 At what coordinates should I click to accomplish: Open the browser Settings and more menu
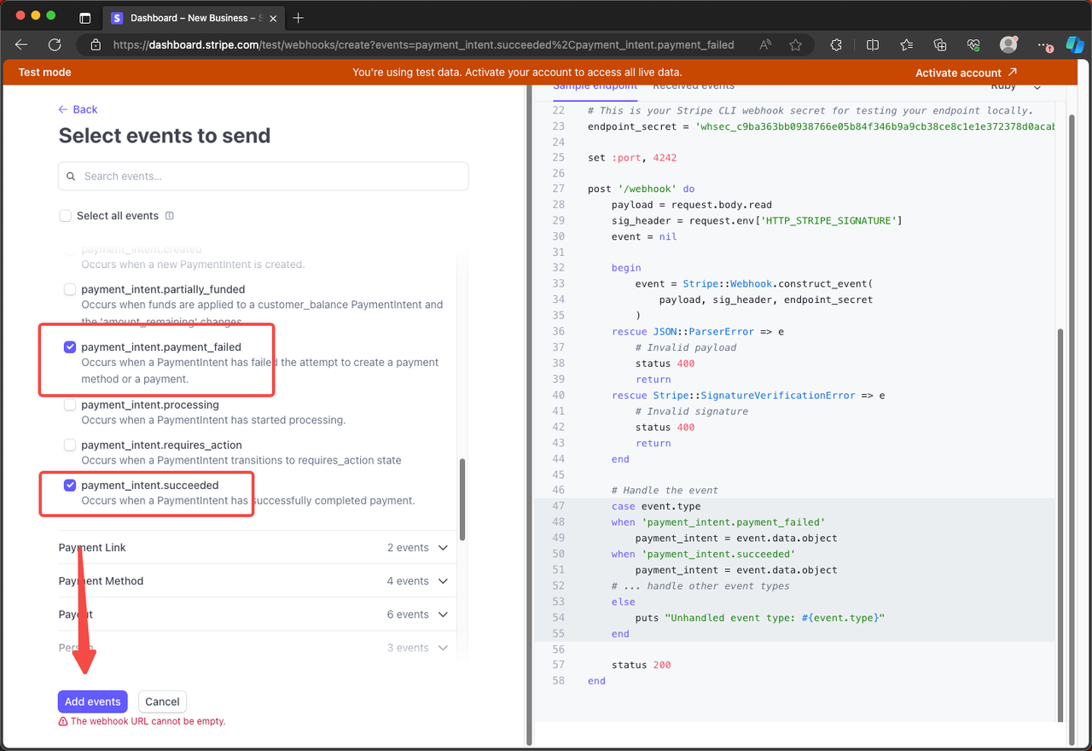click(1045, 45)
